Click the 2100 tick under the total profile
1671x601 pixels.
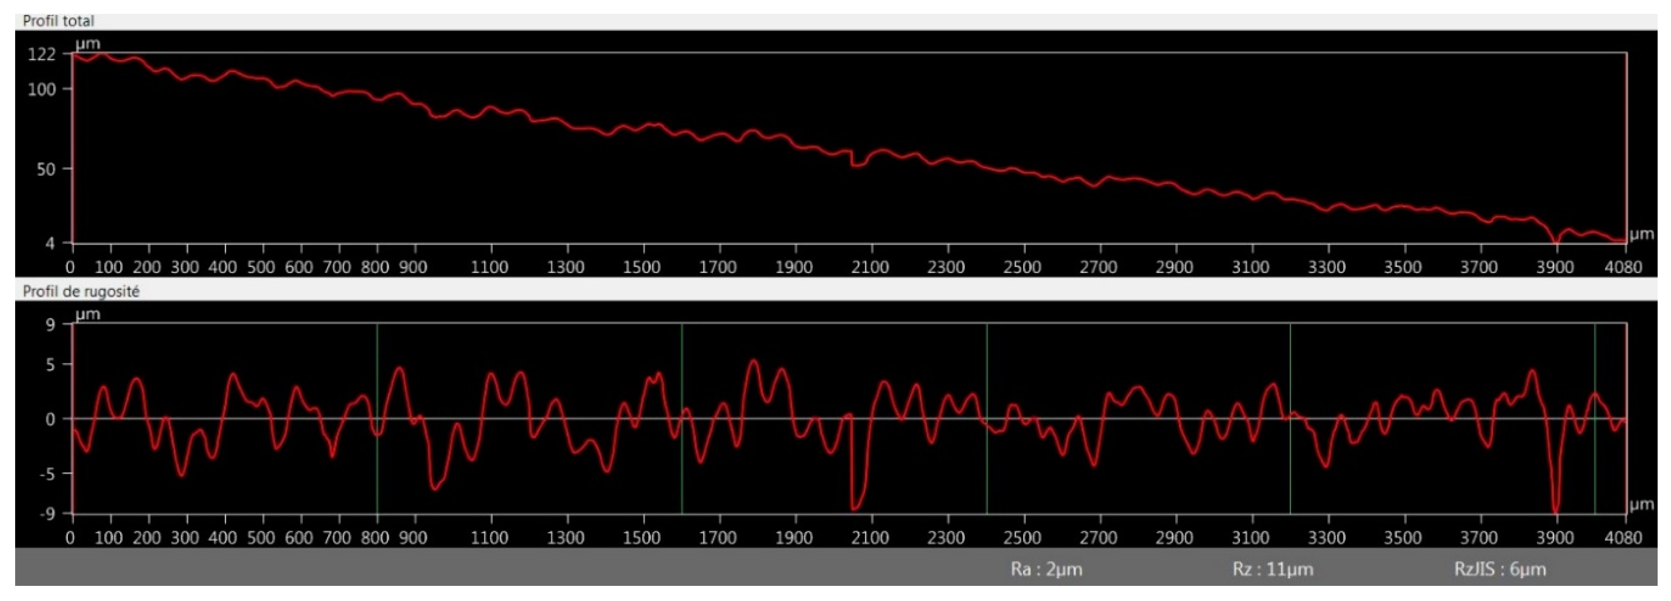870,267
